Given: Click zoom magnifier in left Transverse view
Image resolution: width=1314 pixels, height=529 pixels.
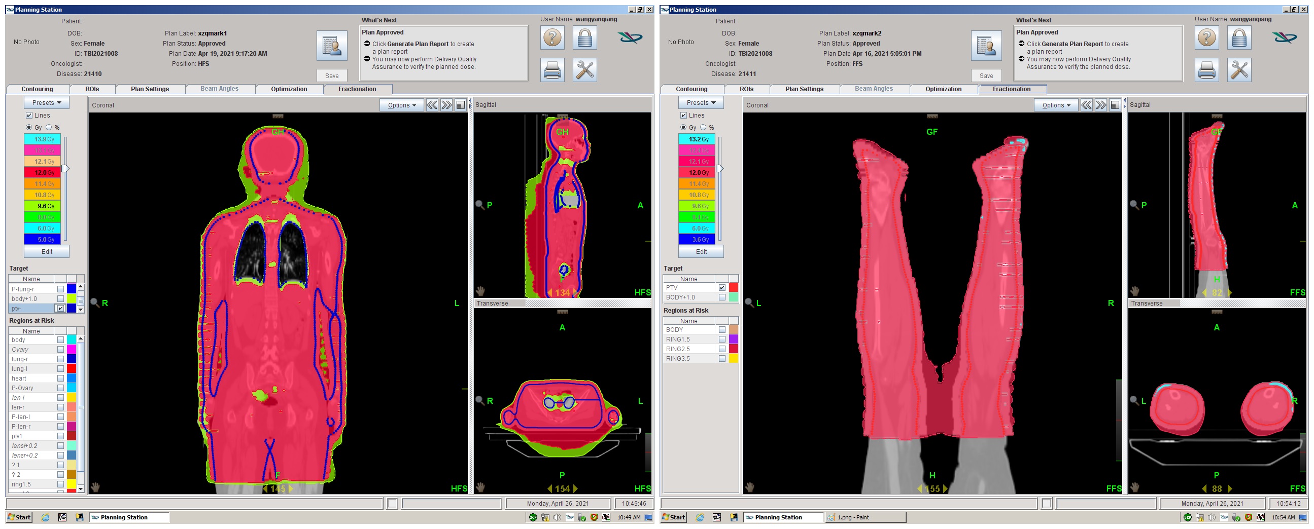Looking at the screenshot, I should coord(480,401).
